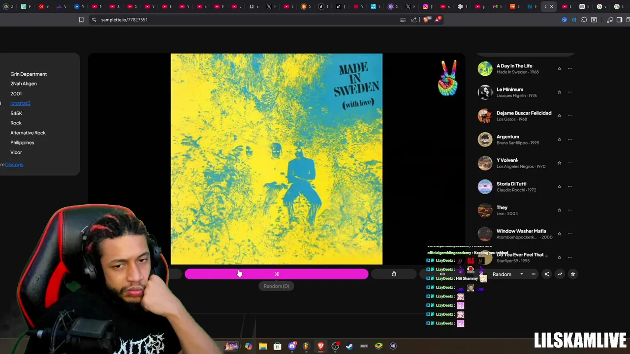This screenshot has width=630, height=354.
Task: Open three-dot menu beside Random dropdown
Action: point(534,274)
